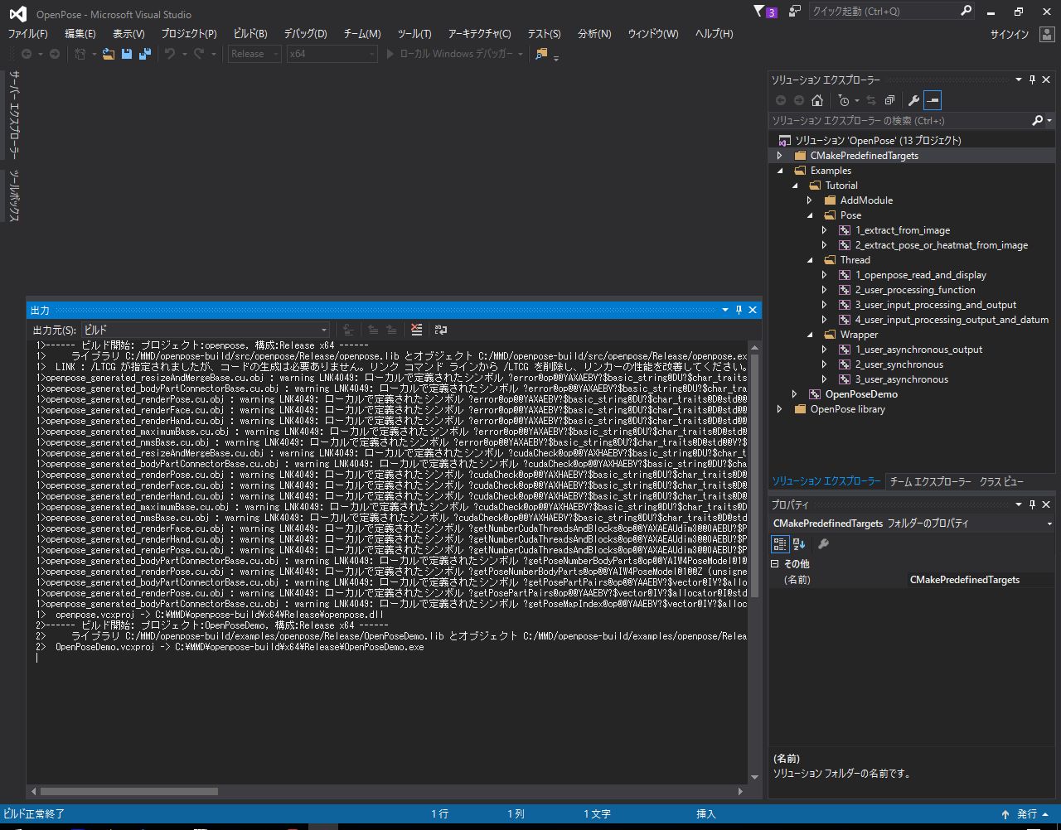Screen dimensions: 1061x830
Task: Open Solution Explorer settings via wrench icon
Action: click(913, 100)
